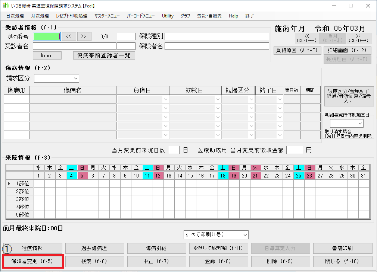Click the 1部位 row selector arrow
This screenshot has width=377, height=272.
click(9, 183)
